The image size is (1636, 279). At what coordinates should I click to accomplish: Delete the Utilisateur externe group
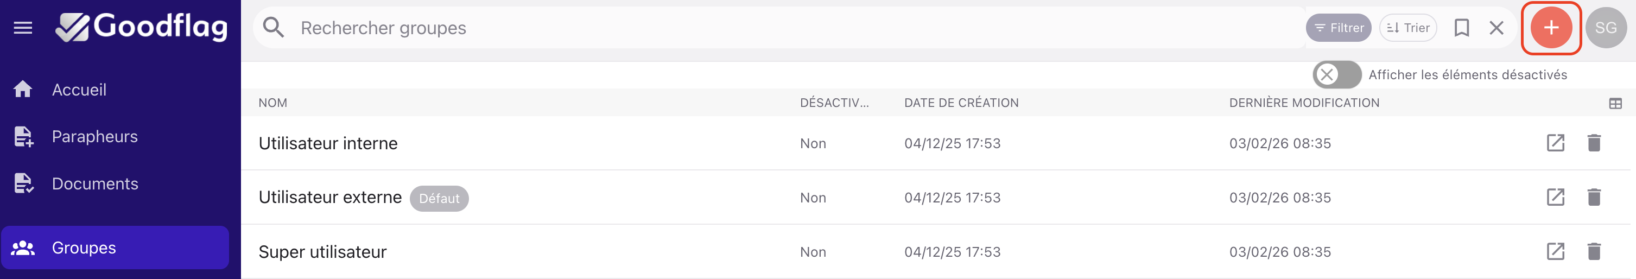pyautogui.click(x=1594, y=197)
